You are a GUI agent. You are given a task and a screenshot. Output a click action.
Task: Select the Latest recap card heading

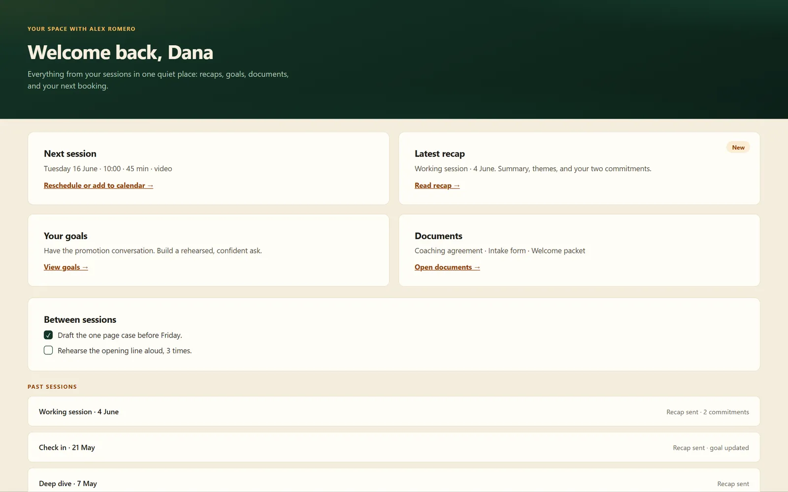[x=440, y=154]
